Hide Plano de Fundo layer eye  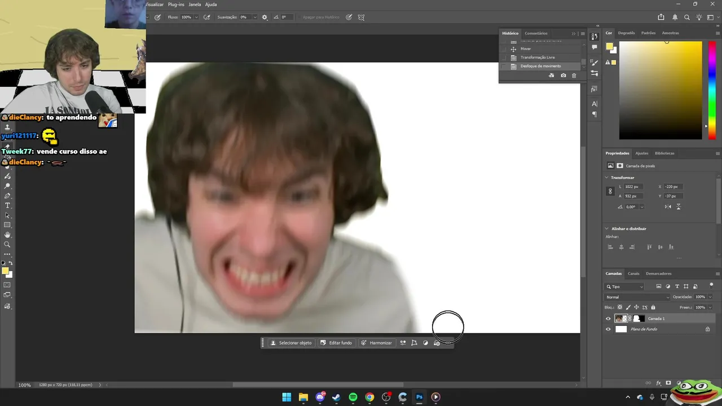608,329
